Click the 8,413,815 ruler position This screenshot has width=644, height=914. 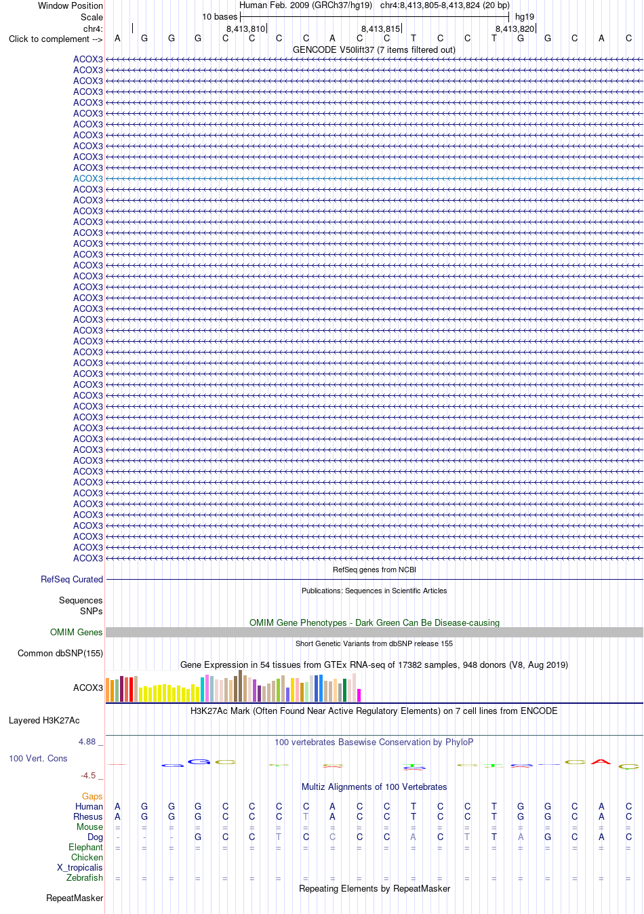[x=380, y=28]
